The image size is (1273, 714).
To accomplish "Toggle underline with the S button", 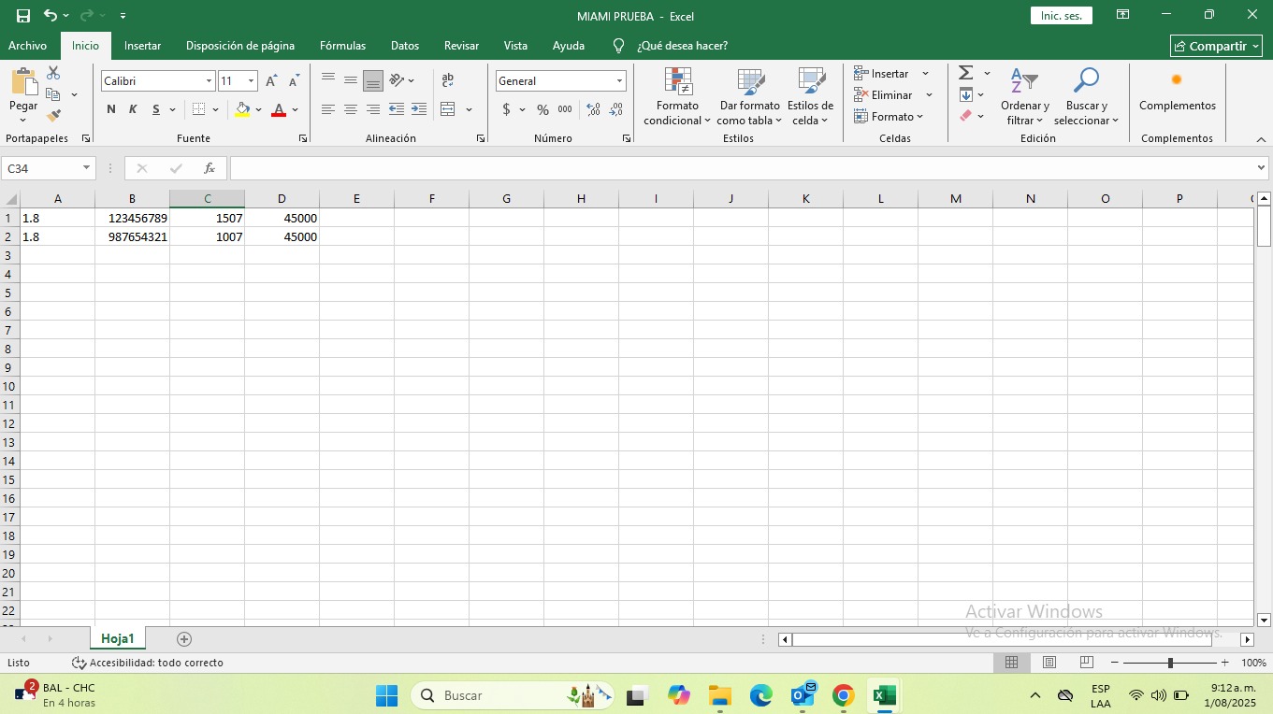I will pos(153,109).
